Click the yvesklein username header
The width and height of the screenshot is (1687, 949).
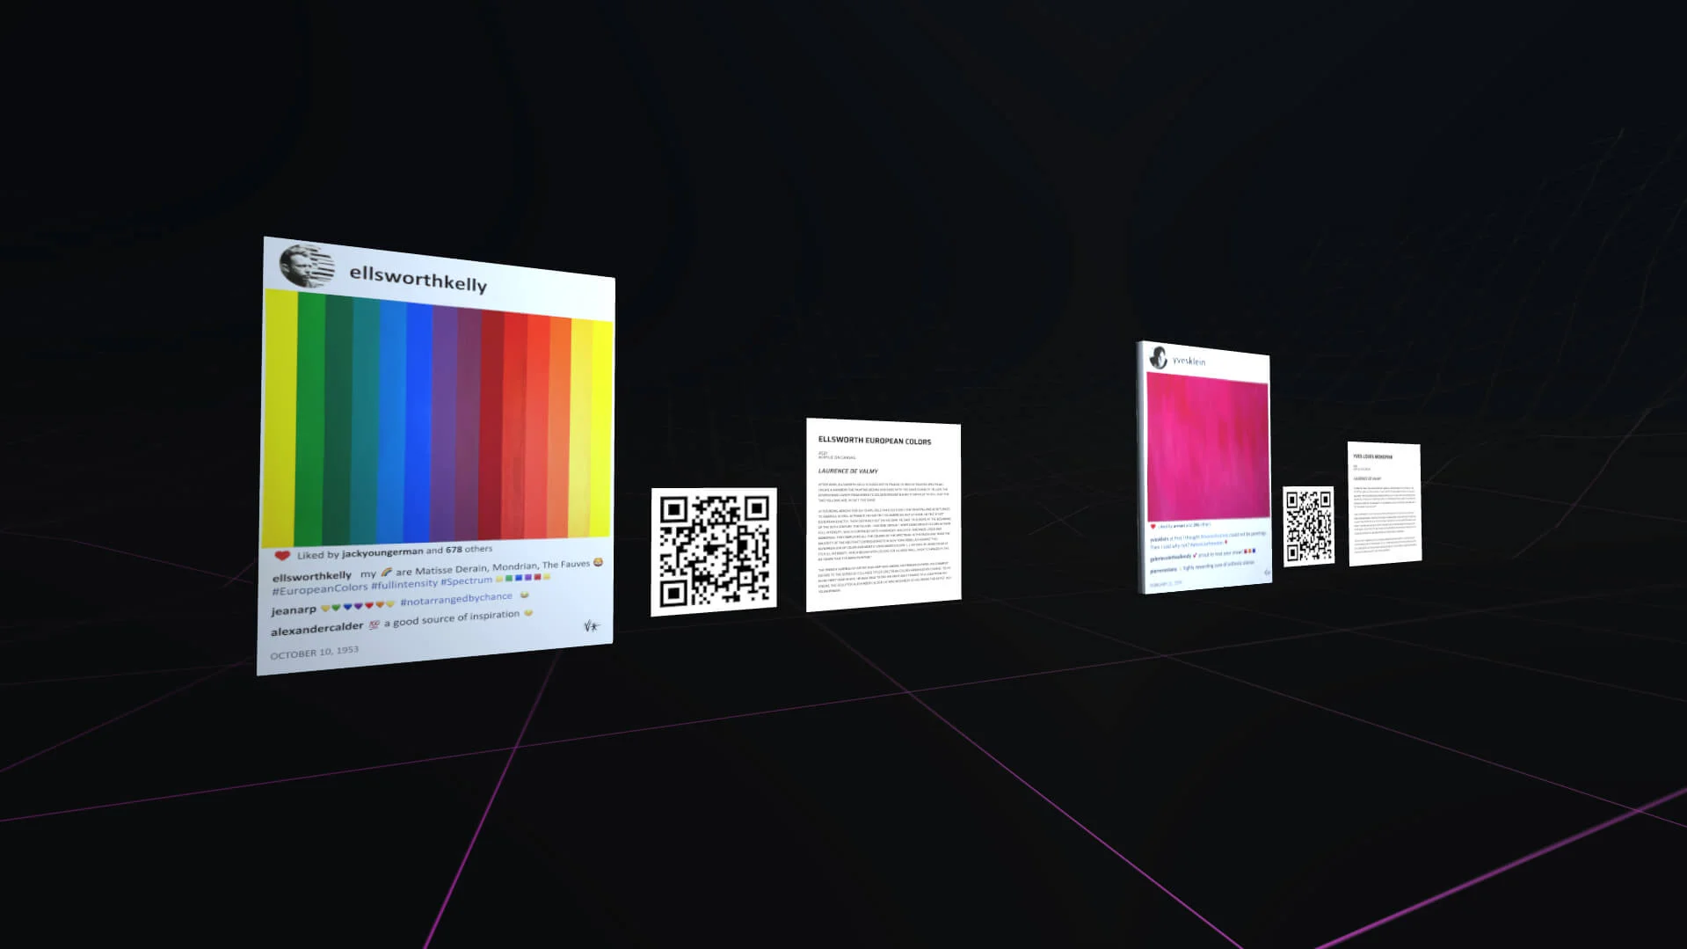point(1189,361)
